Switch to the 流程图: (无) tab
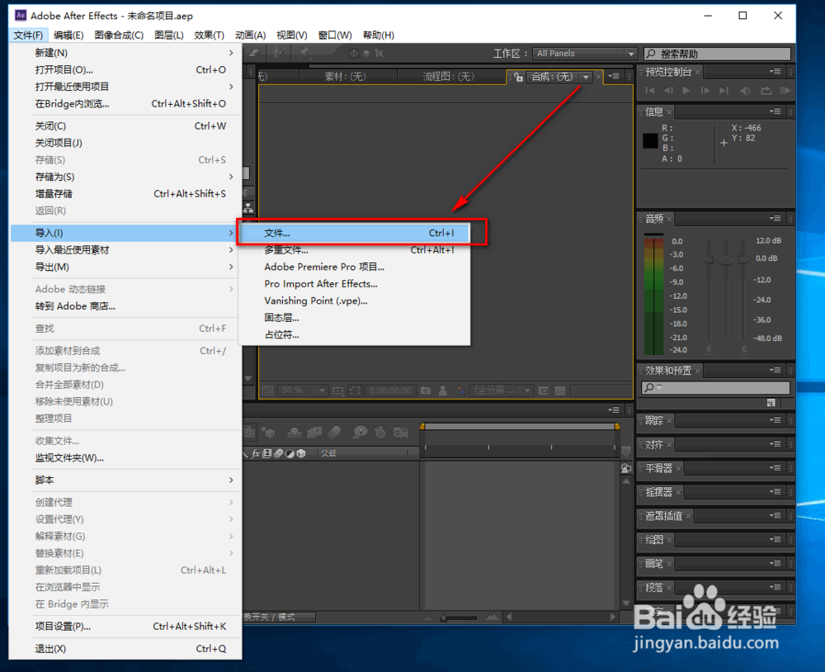Screen dimensions: 825x672 pos(448,77)
